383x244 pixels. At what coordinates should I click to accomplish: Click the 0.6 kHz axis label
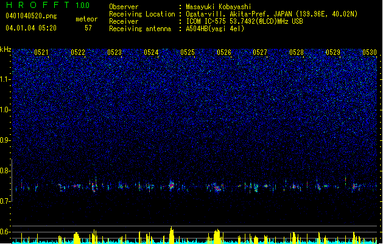click(5, 232)
